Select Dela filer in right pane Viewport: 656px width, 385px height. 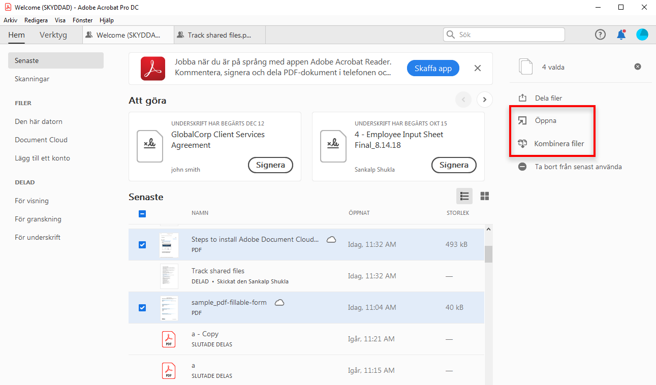548,98
